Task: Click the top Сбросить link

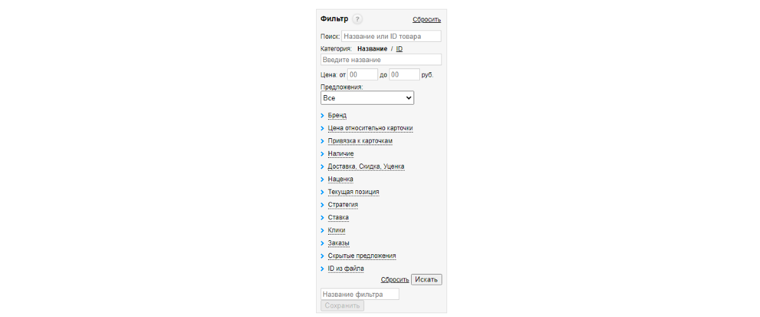Action: pos(426,20)
